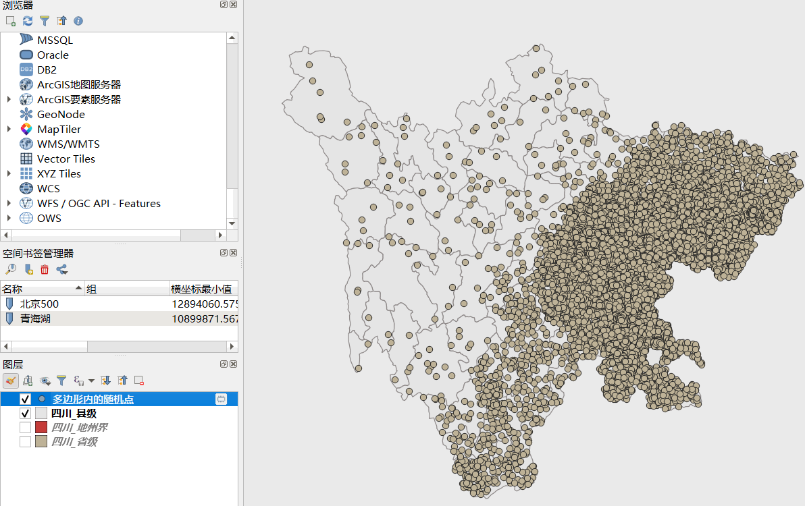Collapse all items in the Browser panel
Screen dimensions: 805x506
(61, 21)
